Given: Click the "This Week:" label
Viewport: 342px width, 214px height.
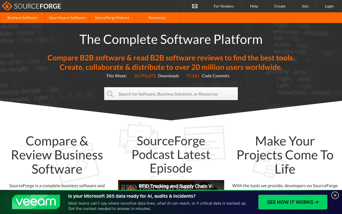Looking at the screenshot, I should click(x=116, y=76).
